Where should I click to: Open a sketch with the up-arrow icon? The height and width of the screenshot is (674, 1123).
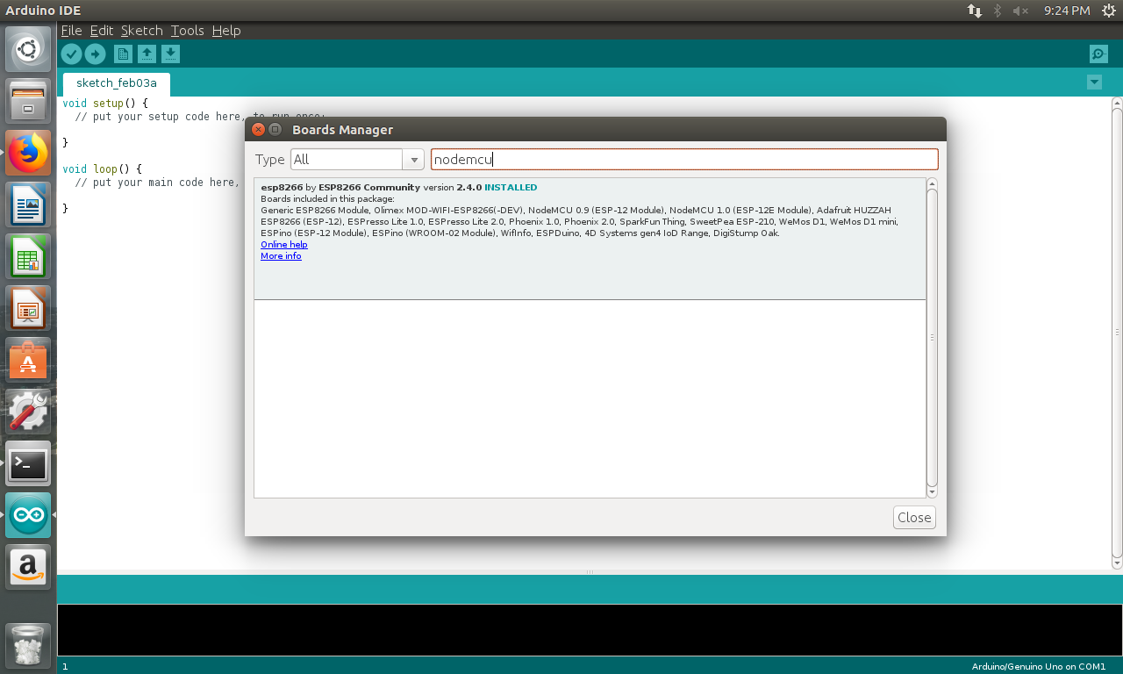(x=147, y=54)
